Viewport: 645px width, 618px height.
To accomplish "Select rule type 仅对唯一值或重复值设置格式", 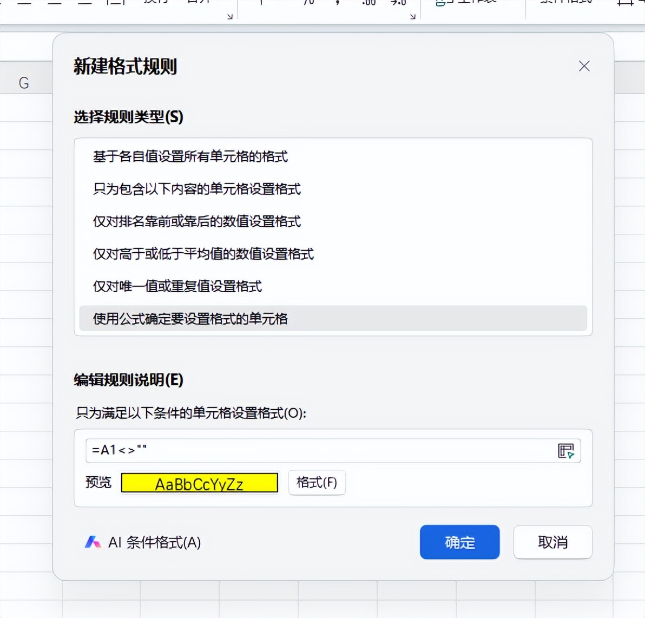I will (x=333, y=286).
